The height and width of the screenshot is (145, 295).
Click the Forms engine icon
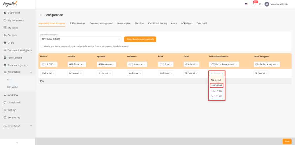5,58
